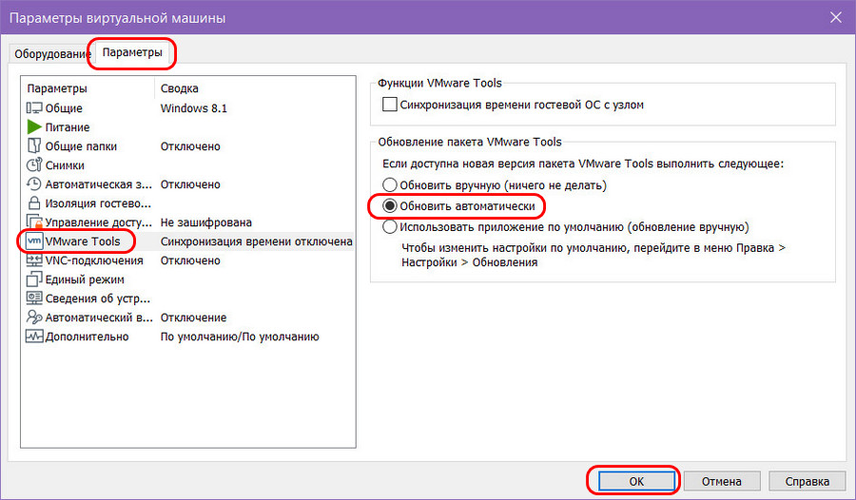Select the VMware Tools row label

(x=83, y=241)
